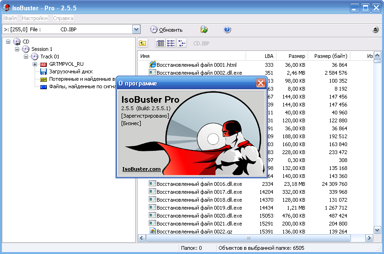The height and width of the screenshot is (254, 384).
Task: Click the icon of file 0018.dll.exe
Action: pos(152,199)
